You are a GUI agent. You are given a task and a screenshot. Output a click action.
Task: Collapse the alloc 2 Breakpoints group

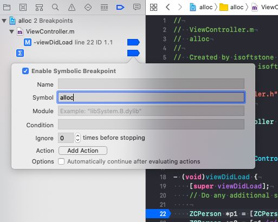pyautogui.click(x=4, y=21)
